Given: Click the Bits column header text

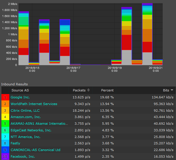Looking at the screenshot, I should coord(166,90).
